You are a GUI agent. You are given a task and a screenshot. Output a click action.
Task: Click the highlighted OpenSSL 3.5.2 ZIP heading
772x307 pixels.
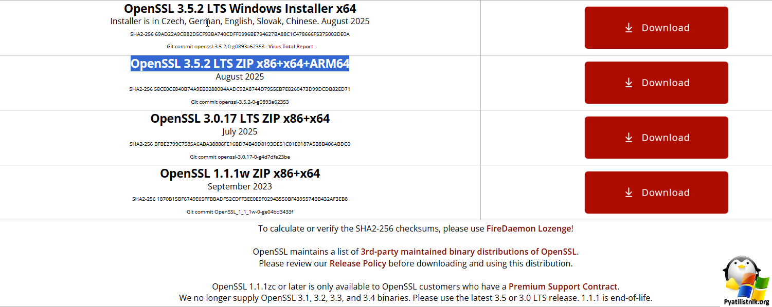(240, 64)
